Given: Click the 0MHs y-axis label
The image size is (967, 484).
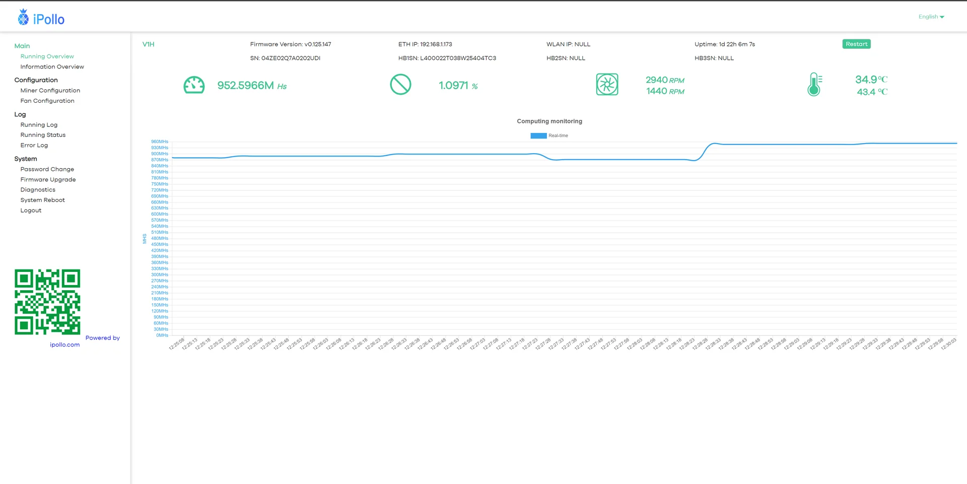Looking at the screenshot, I should (x=162, y=335).
